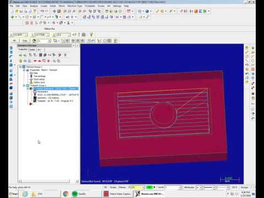Click the filter funnel icon on ribbon bar
The width and height of the screenshot is (264, 198).
pos(91,35)
